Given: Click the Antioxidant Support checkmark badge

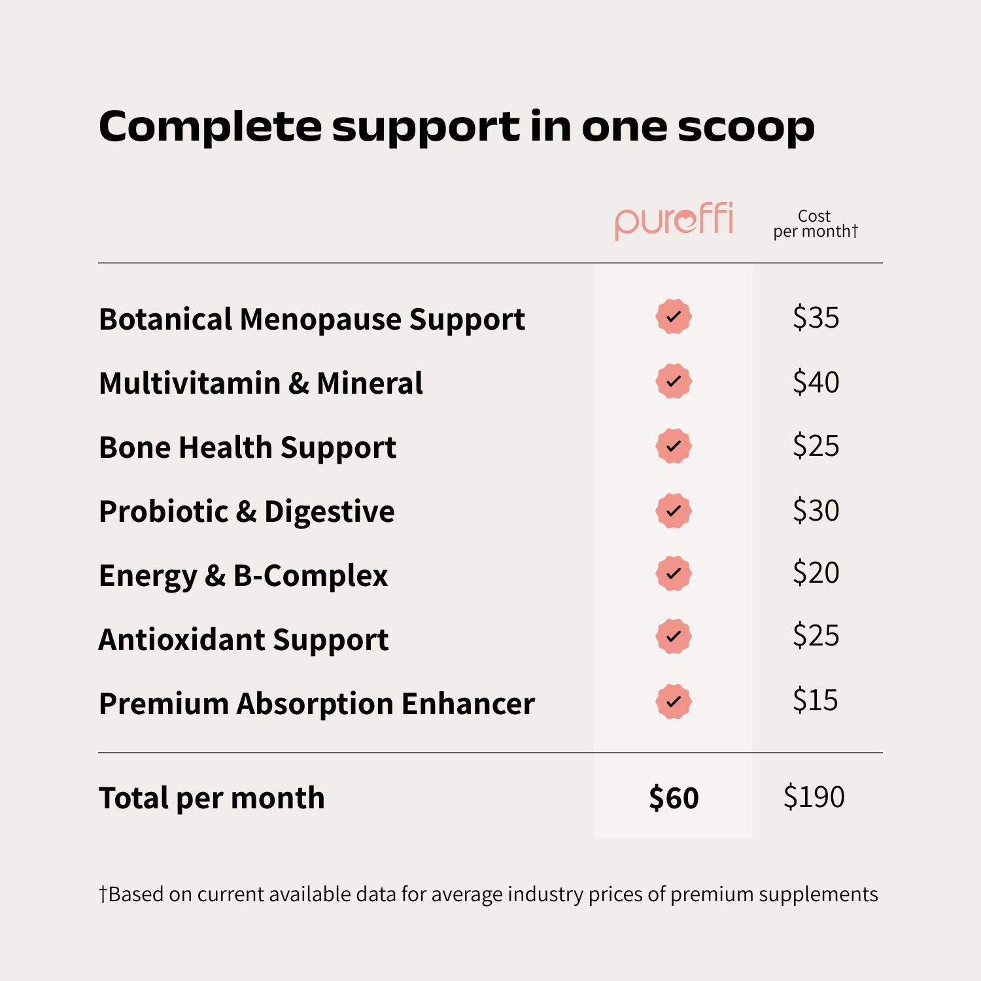Looking at the screenshot, I should click(674, 636).
